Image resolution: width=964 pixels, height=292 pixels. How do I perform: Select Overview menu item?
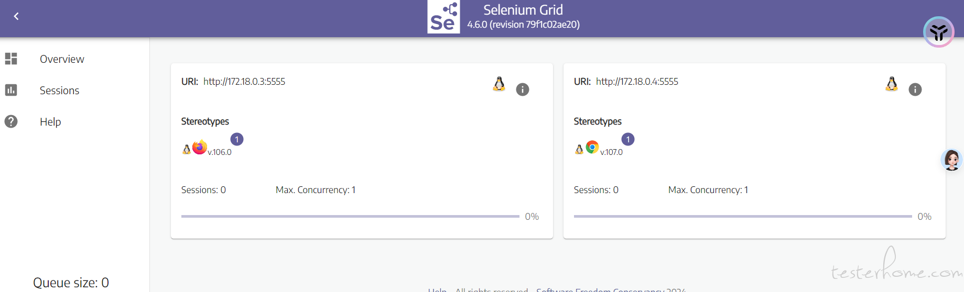[62, 59]
